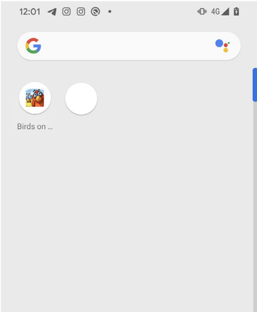Tap the empty gray area below the app icons
257x312 pixels.
point(127,219)
